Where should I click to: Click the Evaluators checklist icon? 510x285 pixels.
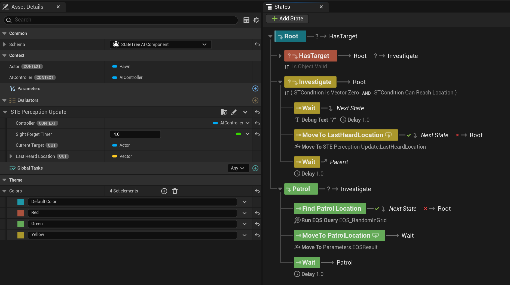pyautogui.click(x=12, y=100)
